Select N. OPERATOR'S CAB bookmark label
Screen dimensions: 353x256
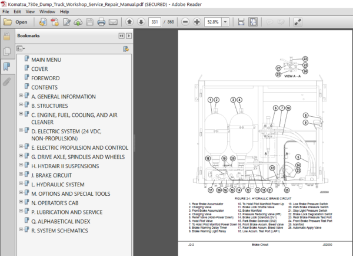click(x=55, y=203)
